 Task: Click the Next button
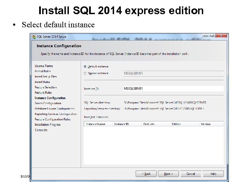coord(168,174)
